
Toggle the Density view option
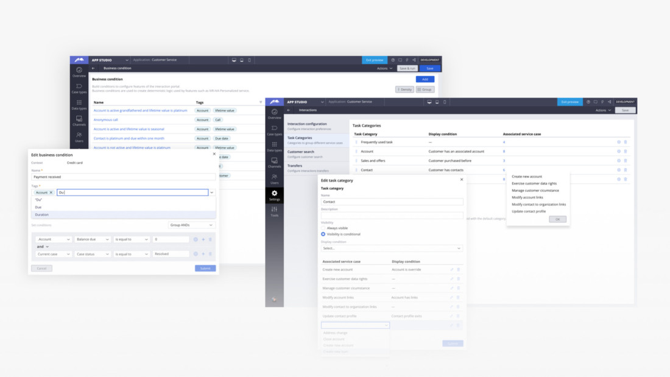[x=404, y=90]
